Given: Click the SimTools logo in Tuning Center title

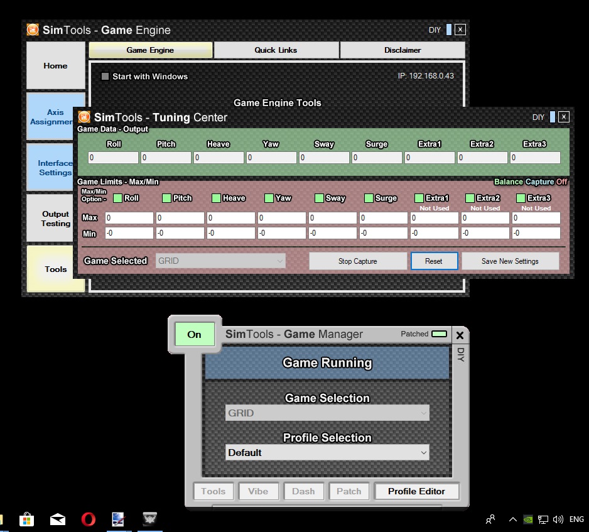Looking at the screenshot, I should coord(84,117).
